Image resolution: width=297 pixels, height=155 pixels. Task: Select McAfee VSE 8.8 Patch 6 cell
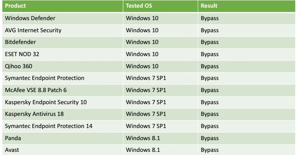pos(63,90)
